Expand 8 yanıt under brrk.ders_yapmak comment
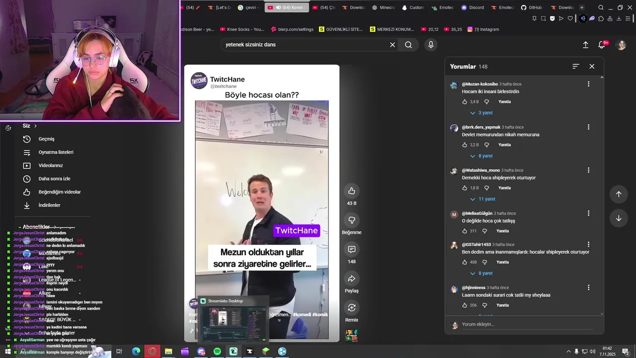Image resolution: width=636 pixels, height=358 pixels. [481, 156]
